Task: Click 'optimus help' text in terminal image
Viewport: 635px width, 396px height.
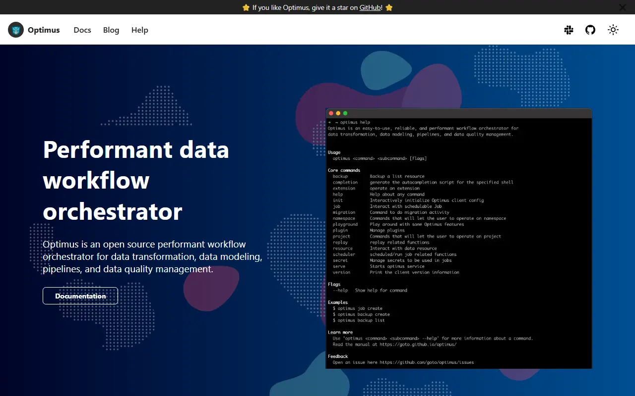Action: [x=355, y=122]
